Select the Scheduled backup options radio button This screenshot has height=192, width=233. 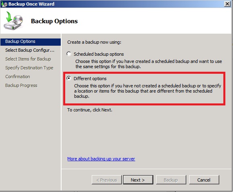(x=69, y=54)
